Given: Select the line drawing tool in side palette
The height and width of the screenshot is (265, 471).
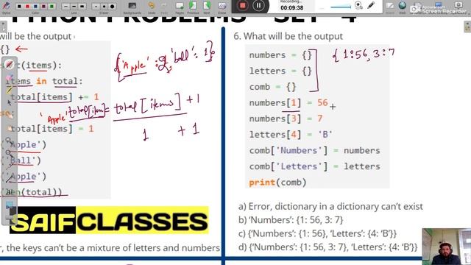Looking at the screenshot, I should pos(9,179).
